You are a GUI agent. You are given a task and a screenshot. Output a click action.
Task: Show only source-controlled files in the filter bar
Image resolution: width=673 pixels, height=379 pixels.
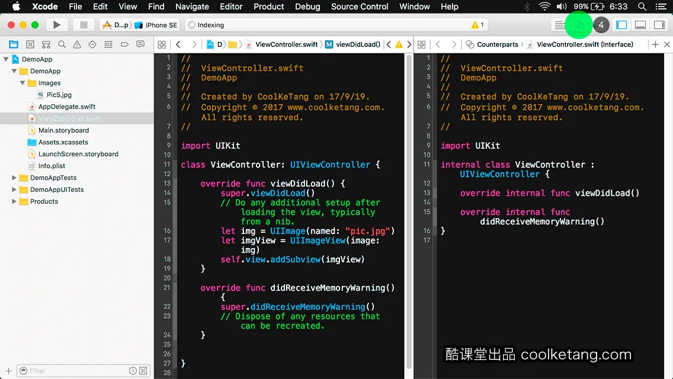pos(143,371)
